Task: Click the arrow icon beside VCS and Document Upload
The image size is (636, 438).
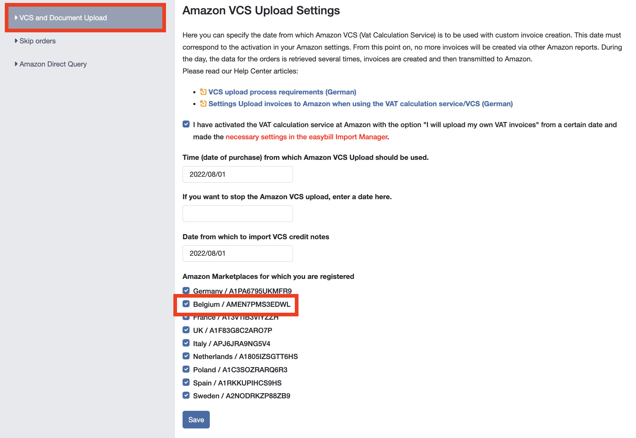Action: click(x=17, y=17)
